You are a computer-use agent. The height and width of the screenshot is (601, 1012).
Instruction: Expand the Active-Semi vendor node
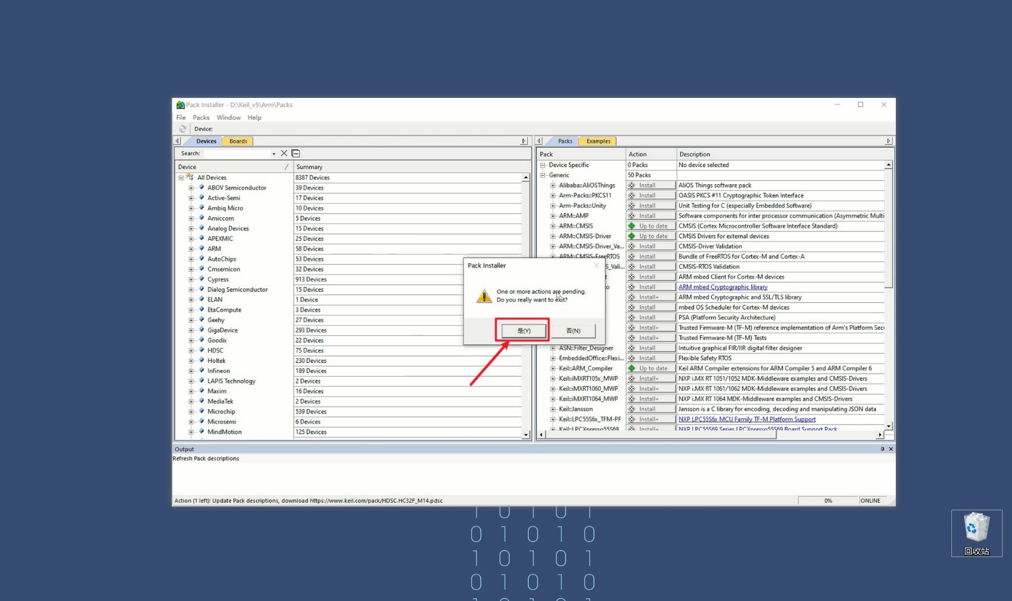coord(191,198)
